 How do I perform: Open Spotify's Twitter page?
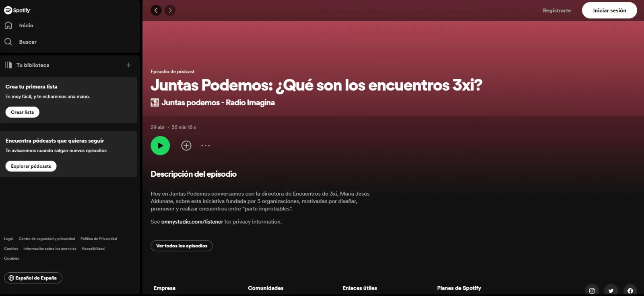coord(611,290)
